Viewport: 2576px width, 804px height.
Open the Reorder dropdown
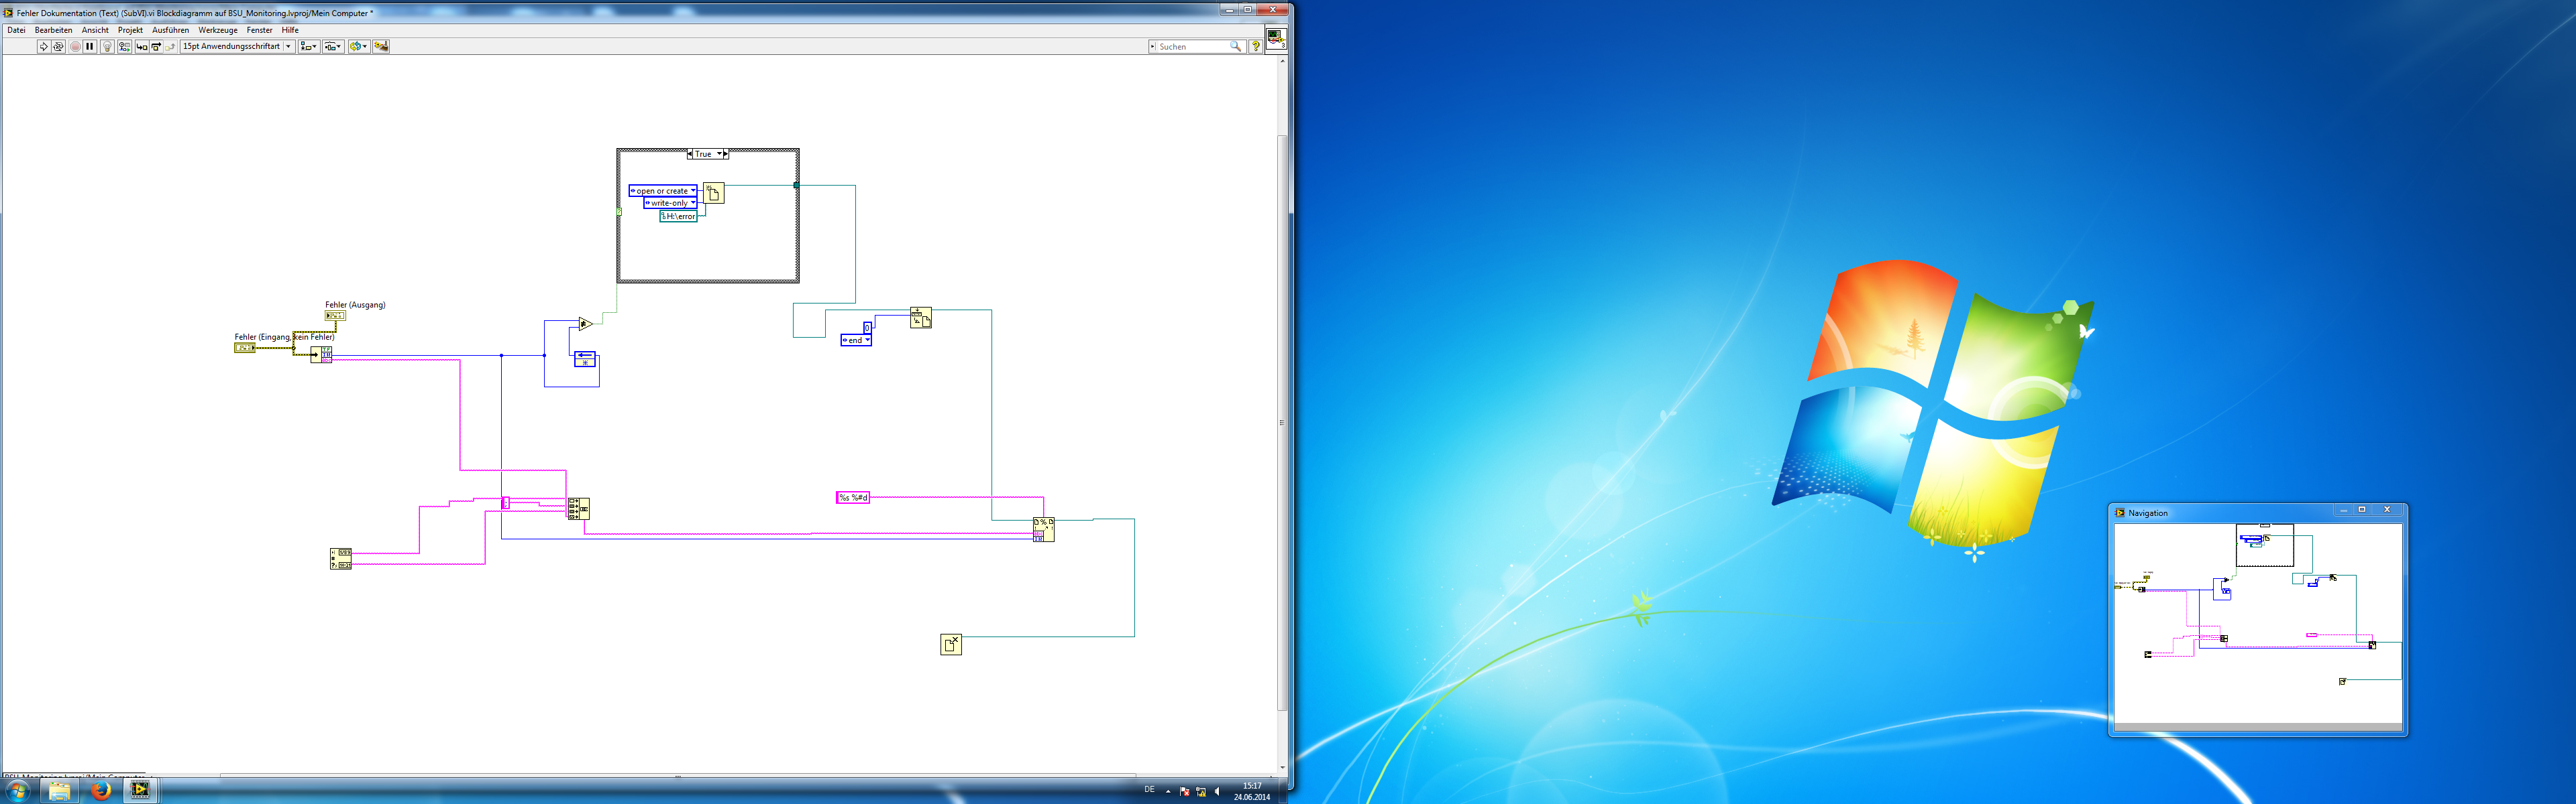click(358, 47)
